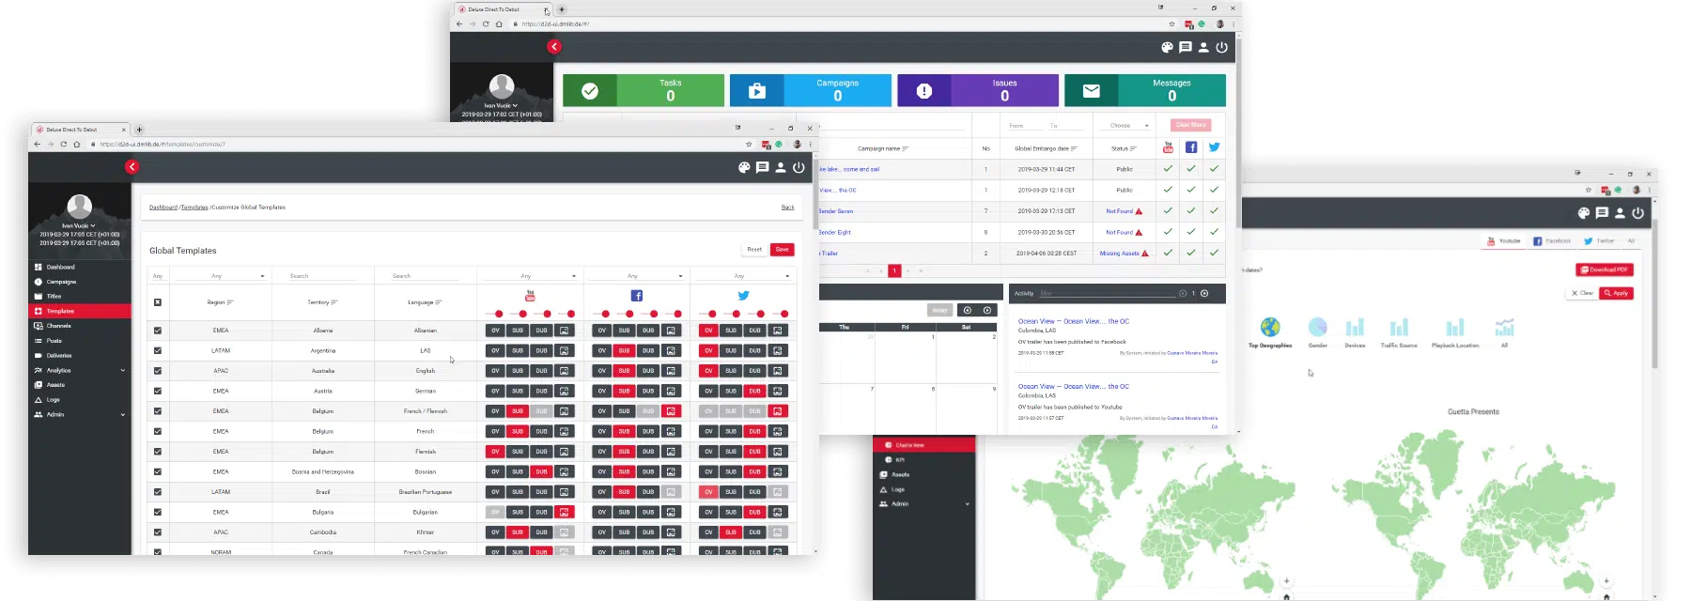Open the Facebook column Any dropdown
The height and width of the screenshot is (601, 1691).
click(637, 276)
